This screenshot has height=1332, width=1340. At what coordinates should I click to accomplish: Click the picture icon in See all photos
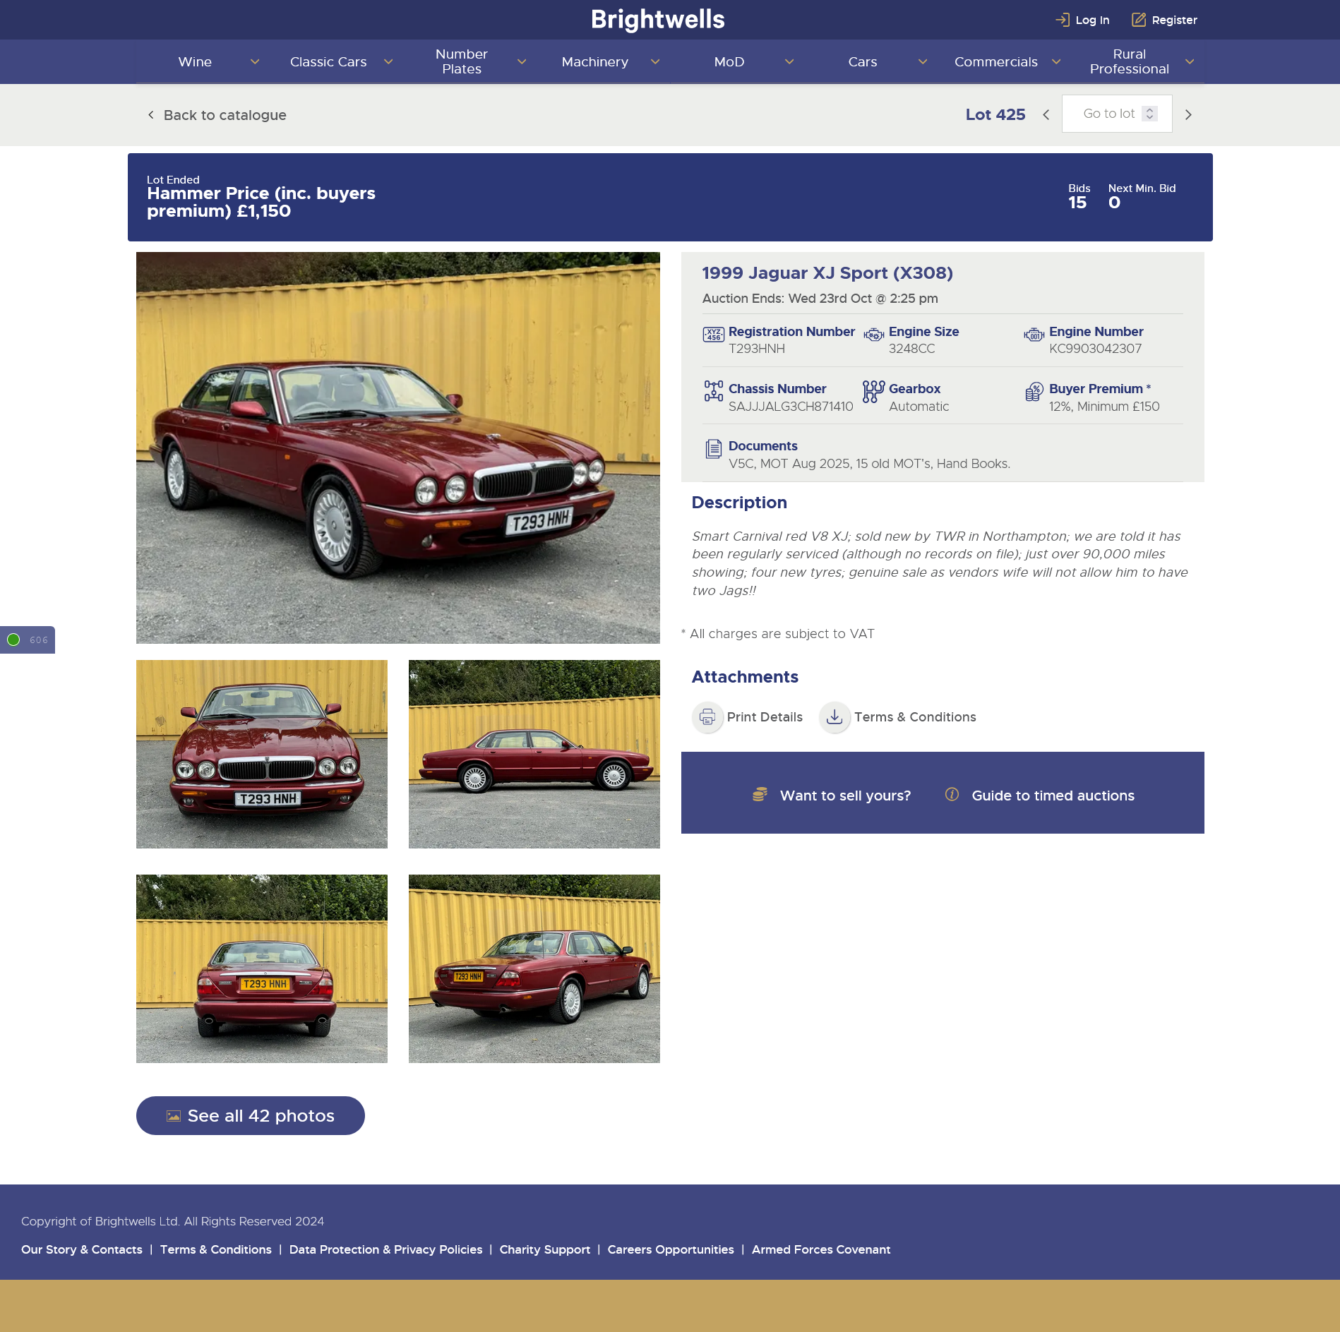(173, 1116)
